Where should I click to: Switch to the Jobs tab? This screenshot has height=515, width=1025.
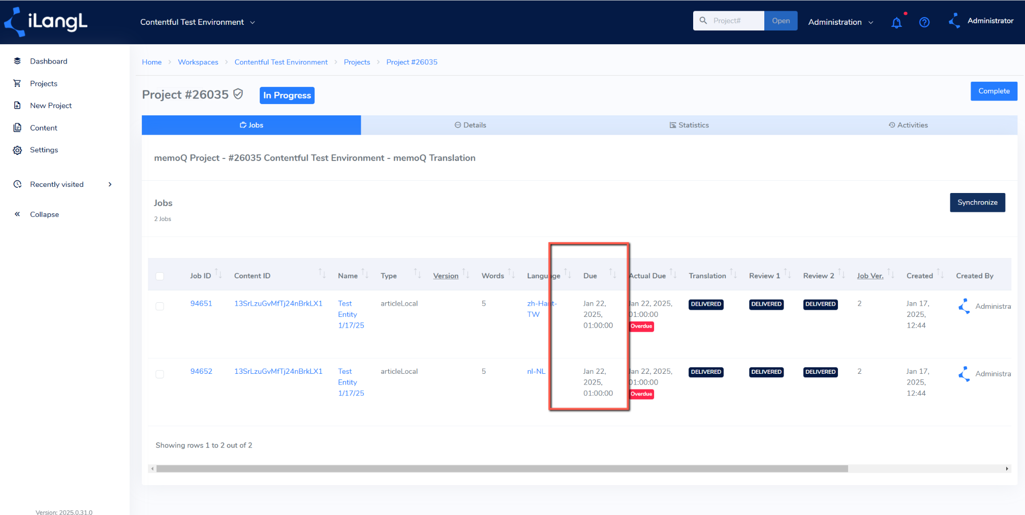coord(251,125)
